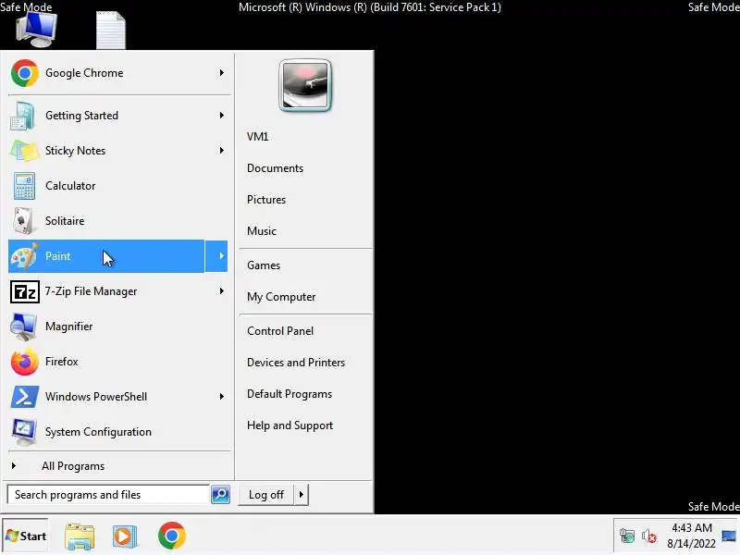Open Windows Explorer folder in taskbar
The height and width of the screenshot is (555, 740).
click(x=80, y=536)
